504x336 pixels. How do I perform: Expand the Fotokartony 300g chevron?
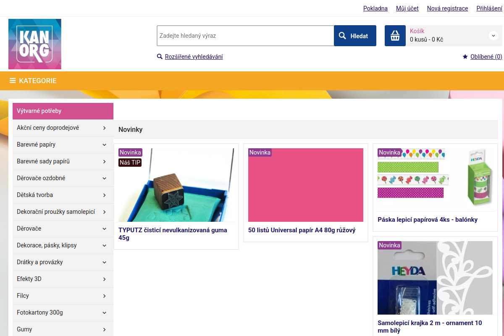105,312
